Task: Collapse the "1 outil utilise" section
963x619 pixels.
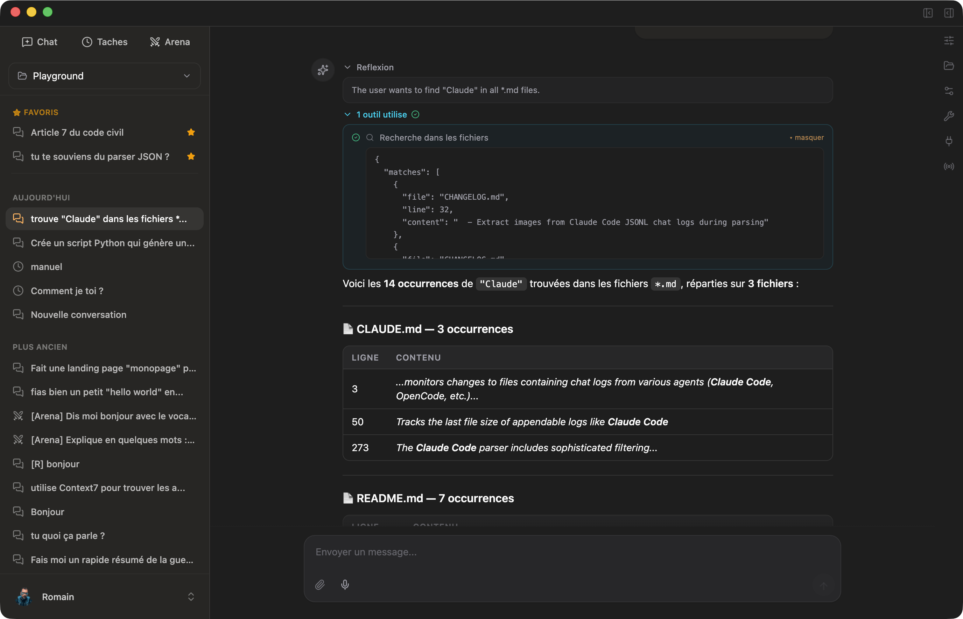Action: point(347,115)
